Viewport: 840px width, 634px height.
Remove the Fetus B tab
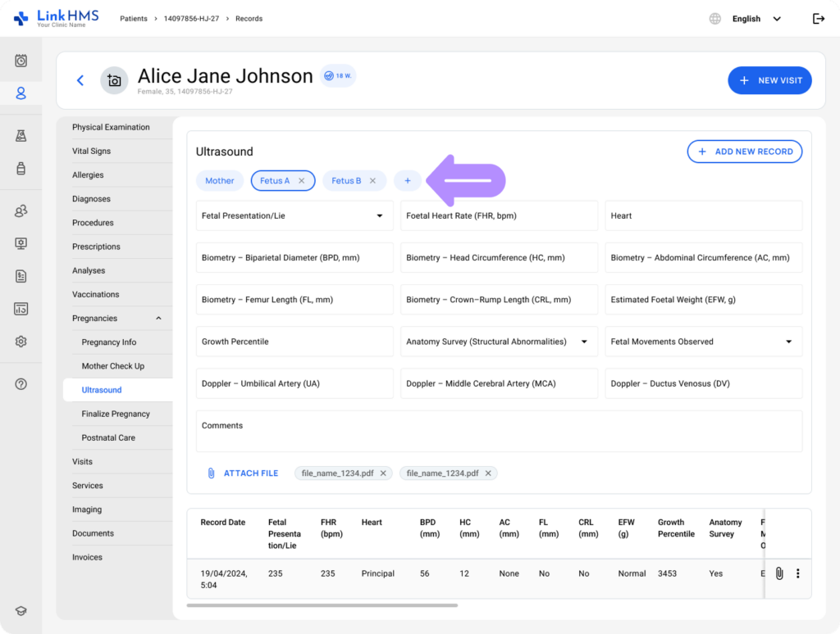coord(373,181)
